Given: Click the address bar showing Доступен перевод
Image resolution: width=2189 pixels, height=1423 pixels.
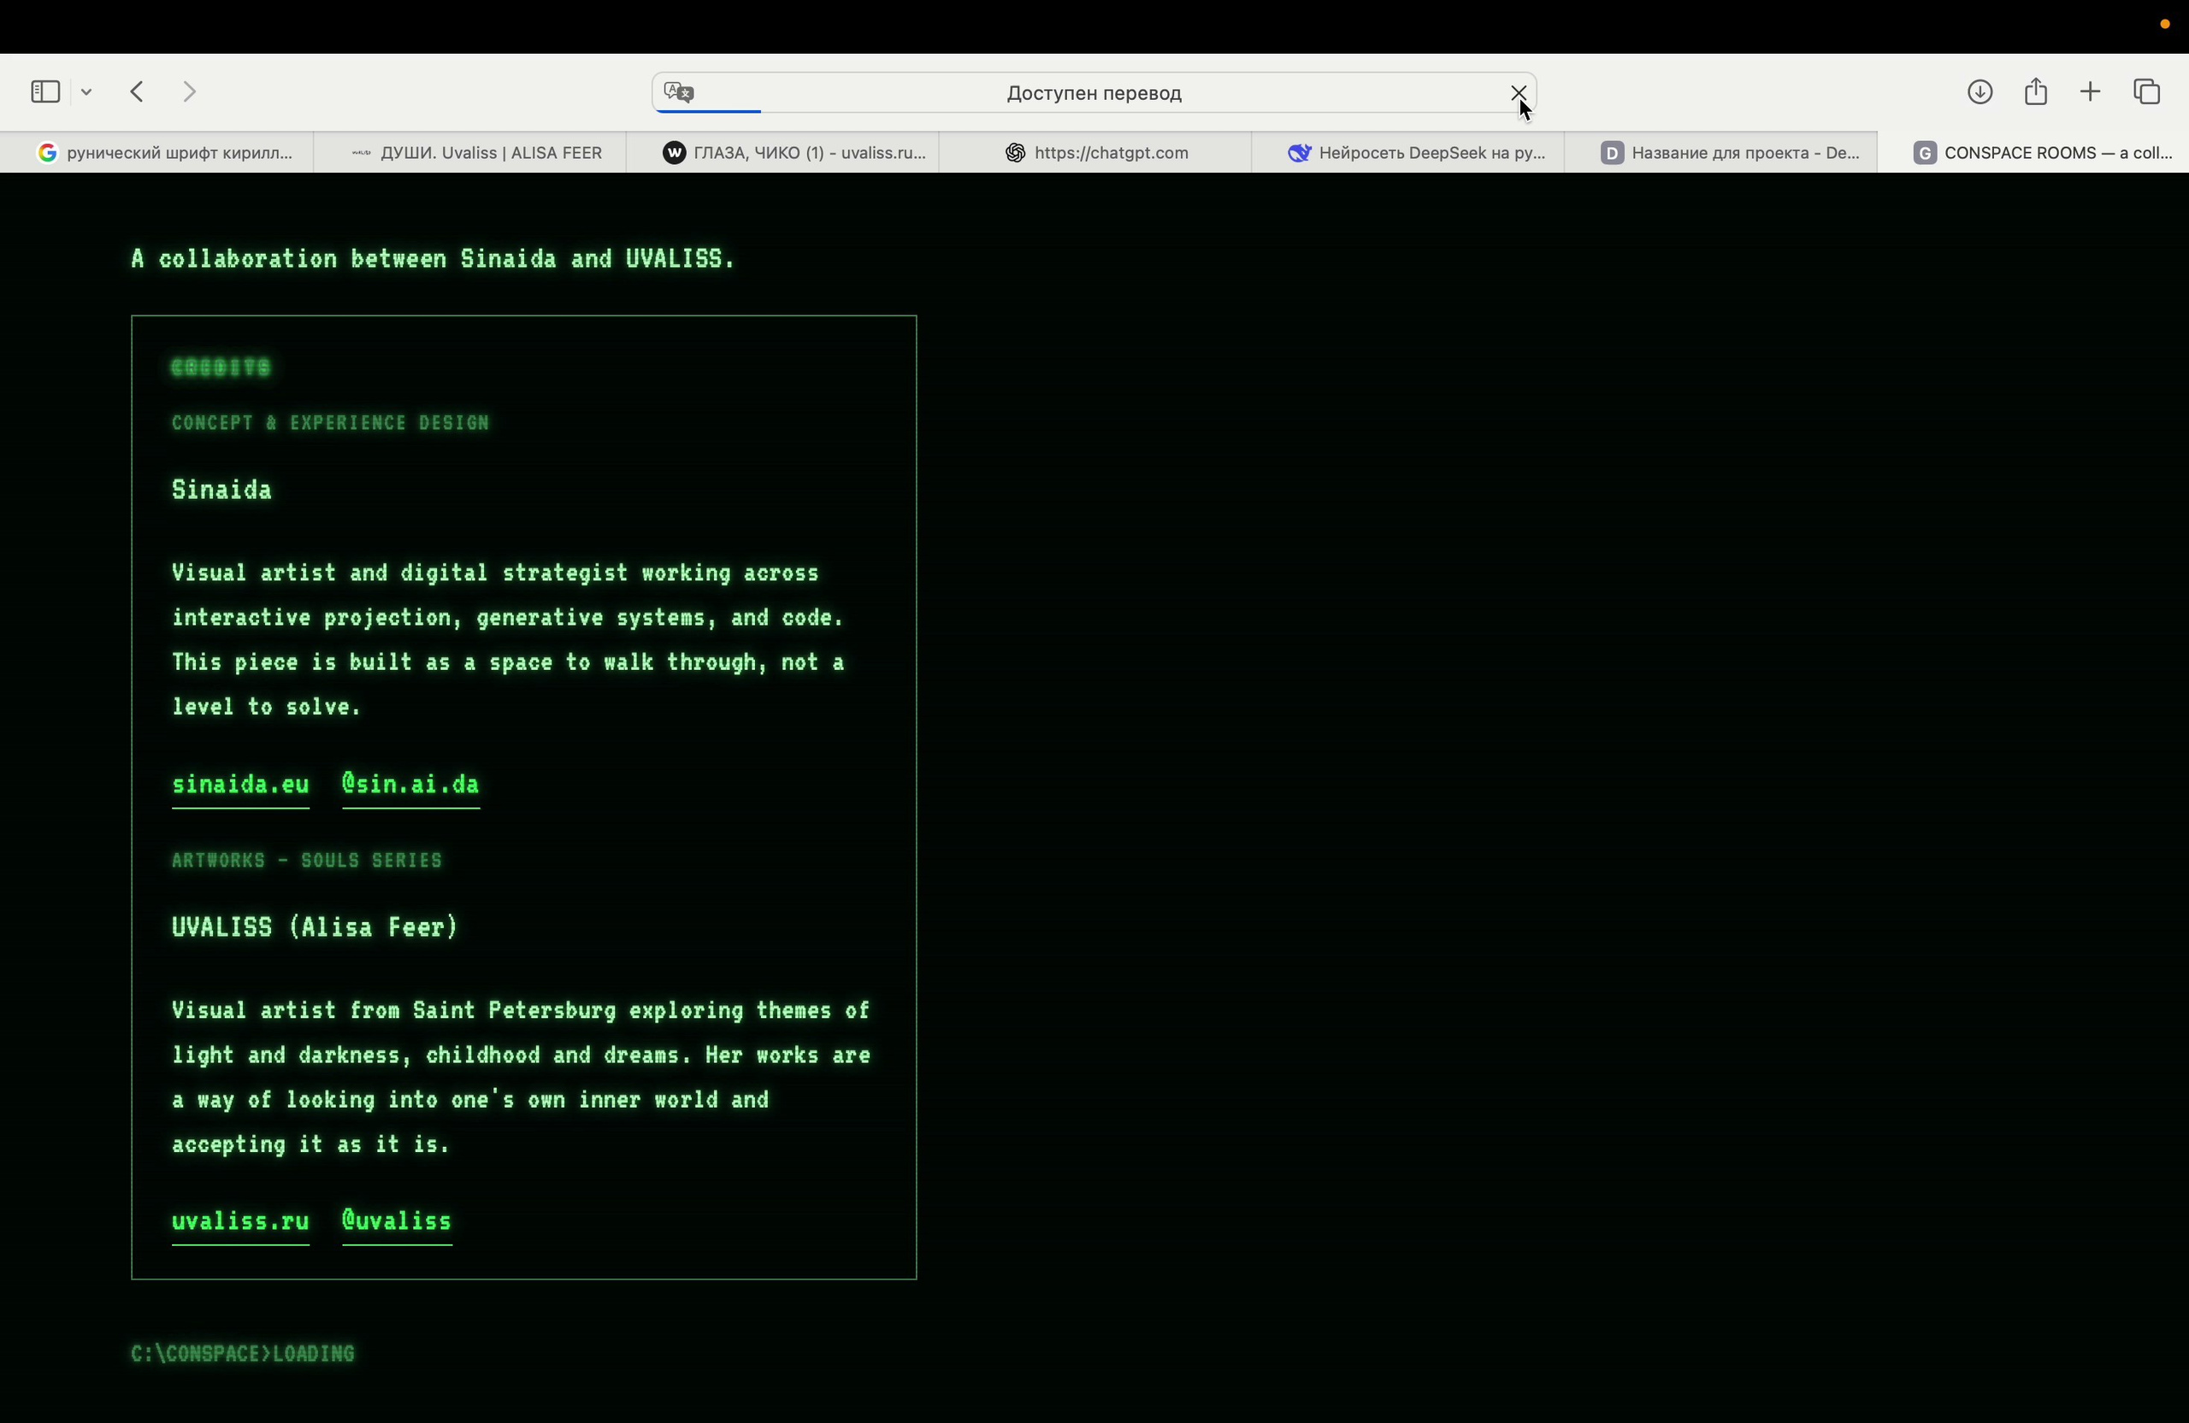Looking at the screenshot, I should [1094, 93].
